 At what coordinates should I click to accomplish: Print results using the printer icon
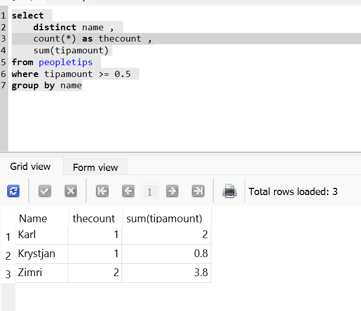coord(230,191)
